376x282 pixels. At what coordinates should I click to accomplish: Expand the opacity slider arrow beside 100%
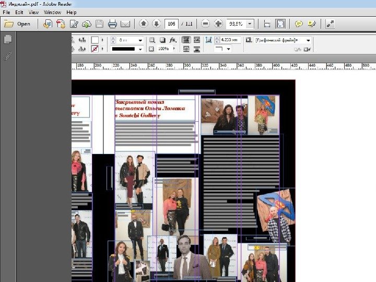(174, 49)
